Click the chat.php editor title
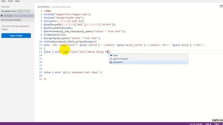This screenshot has width=223, height=125. click(x=45, y=7)
